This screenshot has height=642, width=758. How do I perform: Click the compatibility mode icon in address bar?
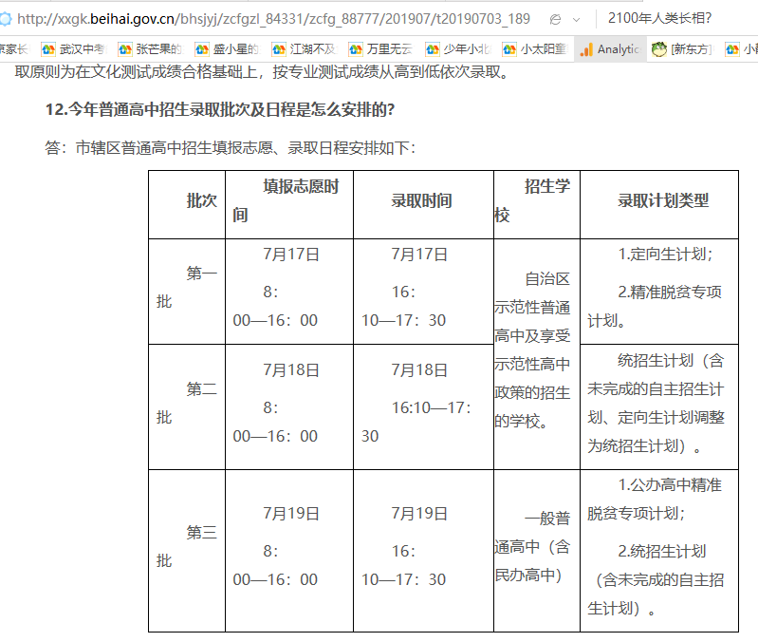tap(555, 19)
